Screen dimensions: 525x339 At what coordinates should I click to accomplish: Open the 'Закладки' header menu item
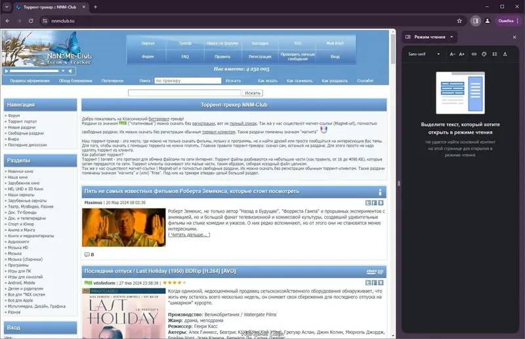tap(260, 43)
